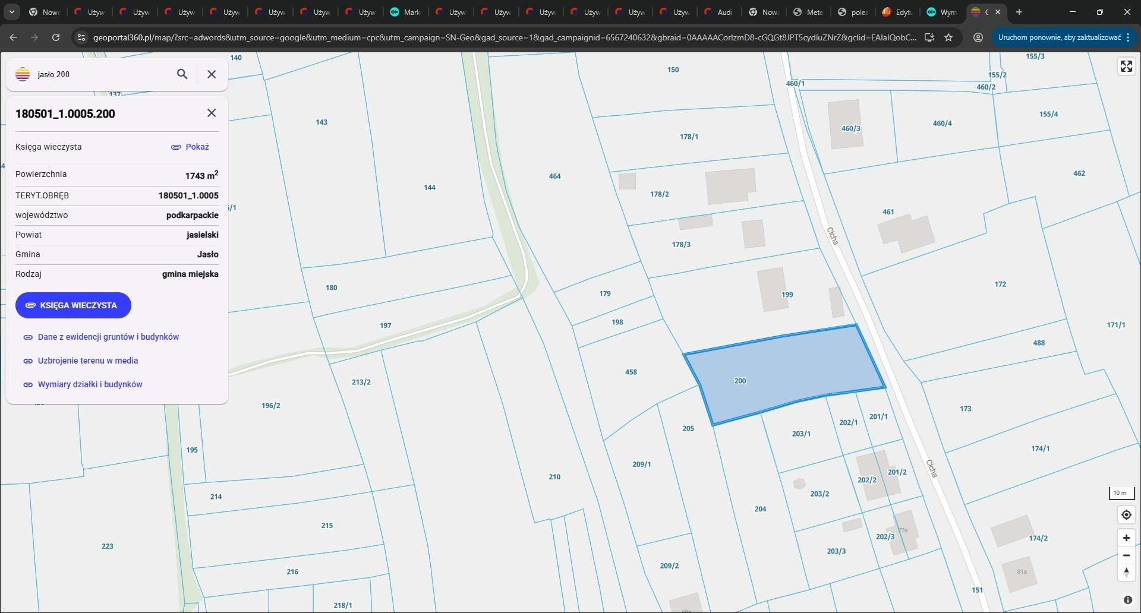Viewport: 1141px width, 613px height.
Task: Click parcel label 205 on map
Action: (688, 428)
